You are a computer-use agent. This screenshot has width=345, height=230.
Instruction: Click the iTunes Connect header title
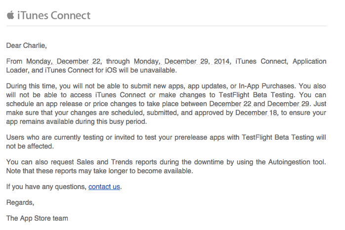pos(54,15)
